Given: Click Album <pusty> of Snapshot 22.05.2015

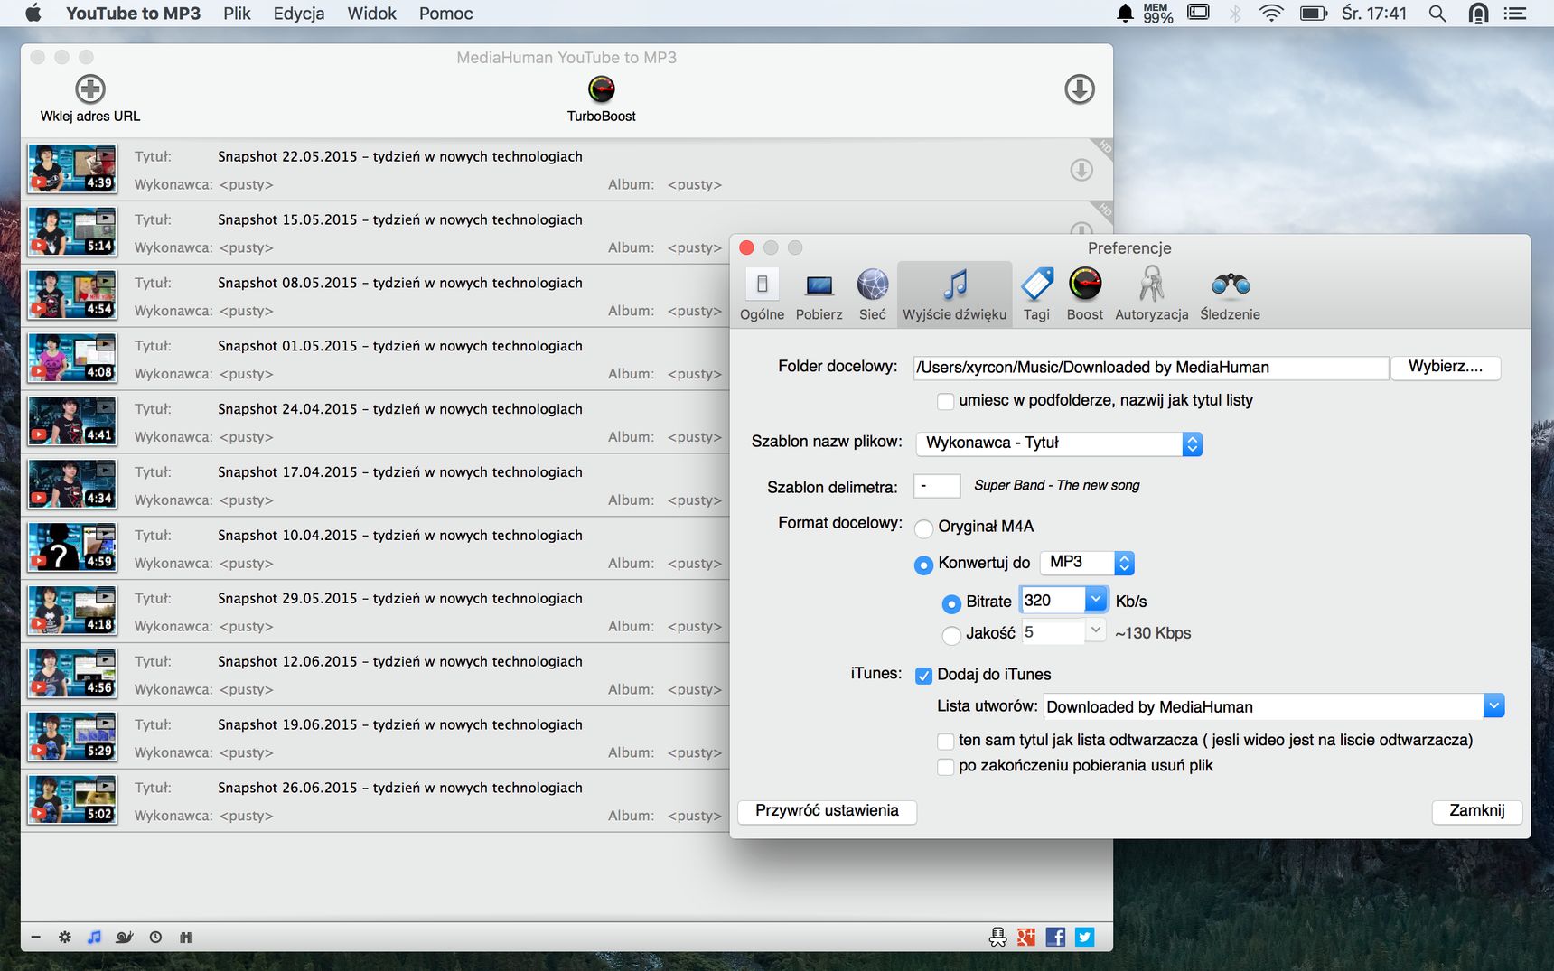Looking at the screenshot, I should click(x=665, y=184).
